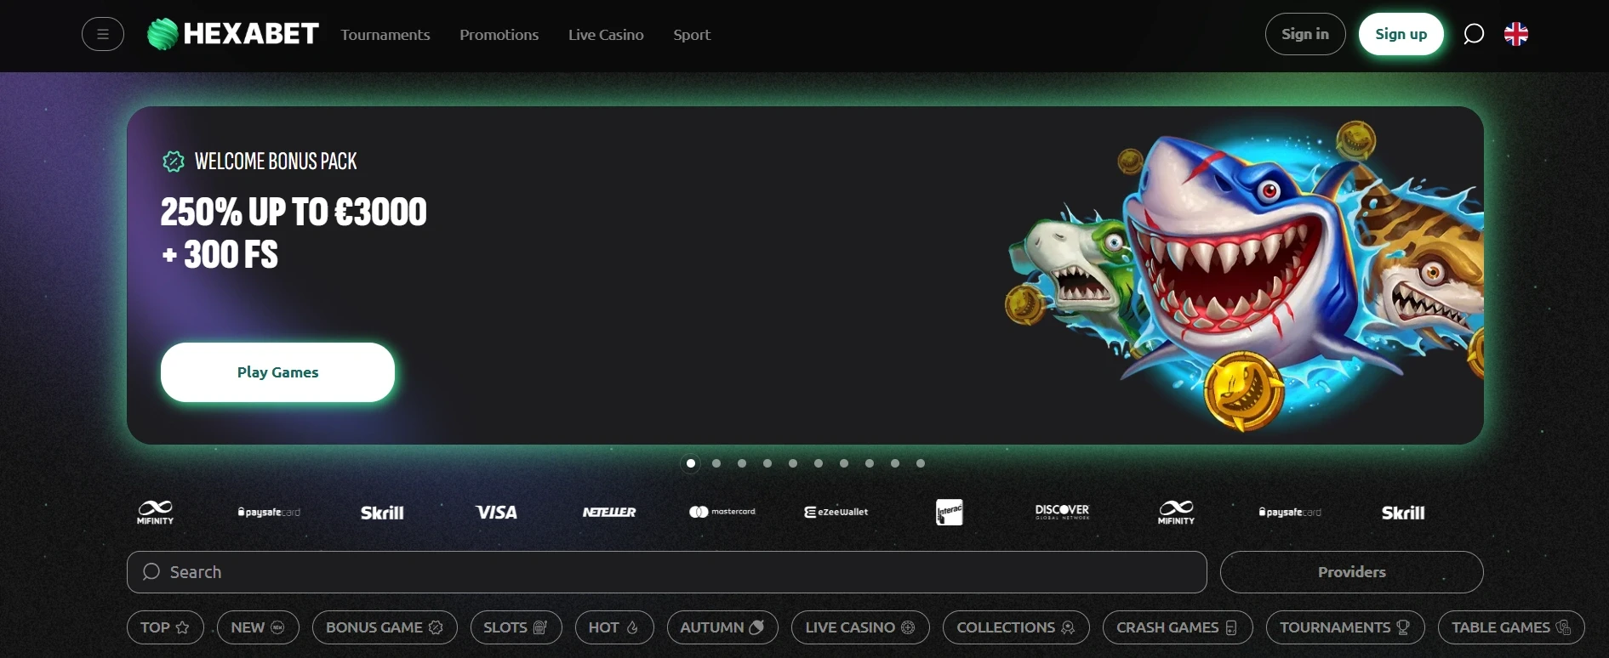Click the first paysafecard logo
The image size is (1609, 658).
click(269, 512)
